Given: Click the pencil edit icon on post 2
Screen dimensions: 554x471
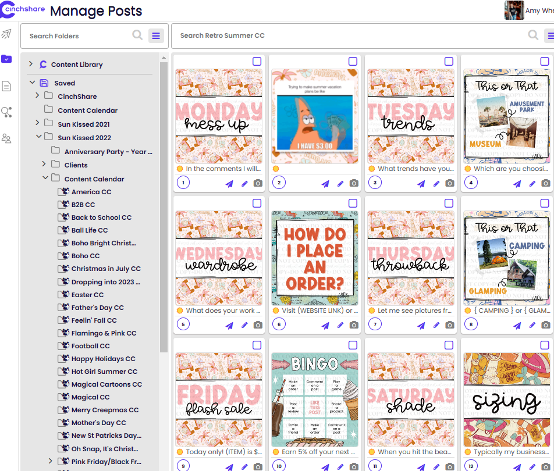Looking at the screenshot, I should (341, 184).
